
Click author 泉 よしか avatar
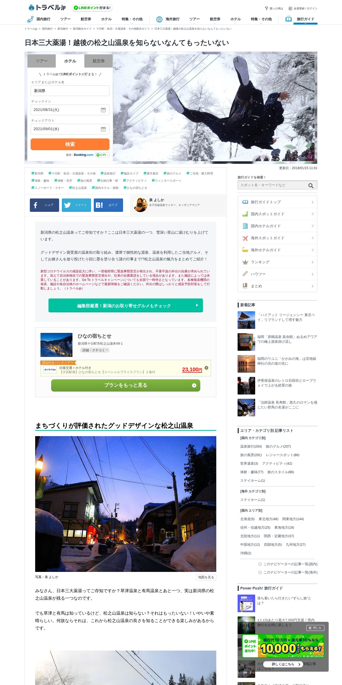[x=140, y=205]
